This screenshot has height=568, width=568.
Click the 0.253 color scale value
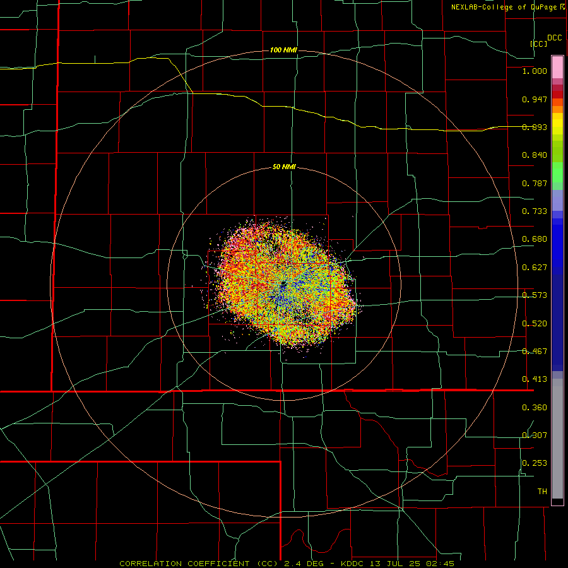[x=535, y=463]
